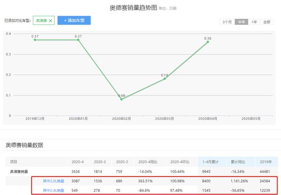Click the 奥德赛销量数据 section heading
The image size is (281, 195).
pyautogui.click(x=25, y=145)
